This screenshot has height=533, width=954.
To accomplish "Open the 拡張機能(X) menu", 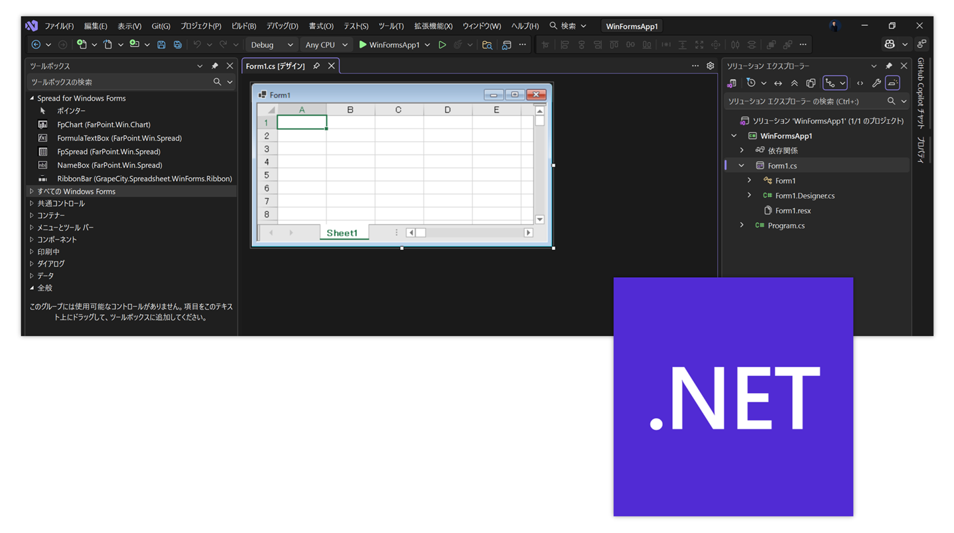I will click(x=433, y=26).
